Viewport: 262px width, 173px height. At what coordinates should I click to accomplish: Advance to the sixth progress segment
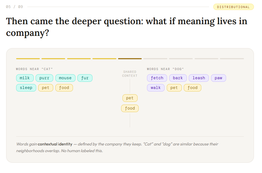[155, 59]
